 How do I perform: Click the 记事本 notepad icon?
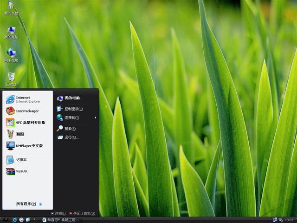pos(10,160)
